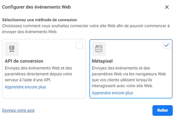Image resolution: width=176 pixels, height=117 pixels.
Task: Click the line interagissent avec votre site Web.
Action: click(x=122, y=86)
